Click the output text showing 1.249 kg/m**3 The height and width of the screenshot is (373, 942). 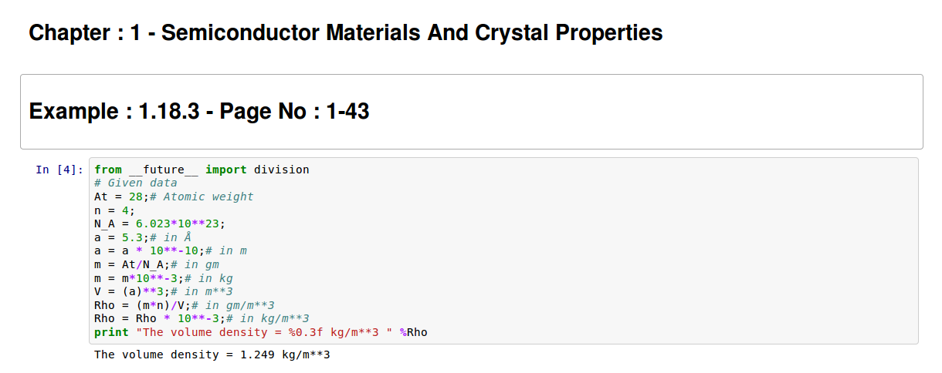212,355
